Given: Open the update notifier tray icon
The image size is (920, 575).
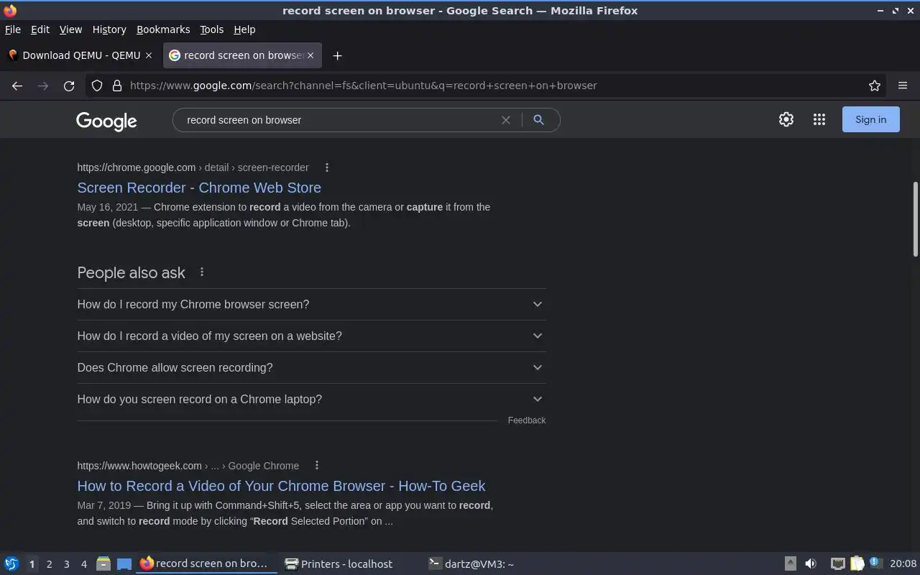Looking at the screenshot, I should [875, 563].
